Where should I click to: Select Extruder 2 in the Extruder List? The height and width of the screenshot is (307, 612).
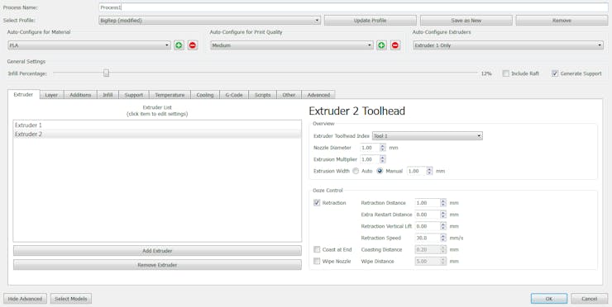(x=157, y=134)
